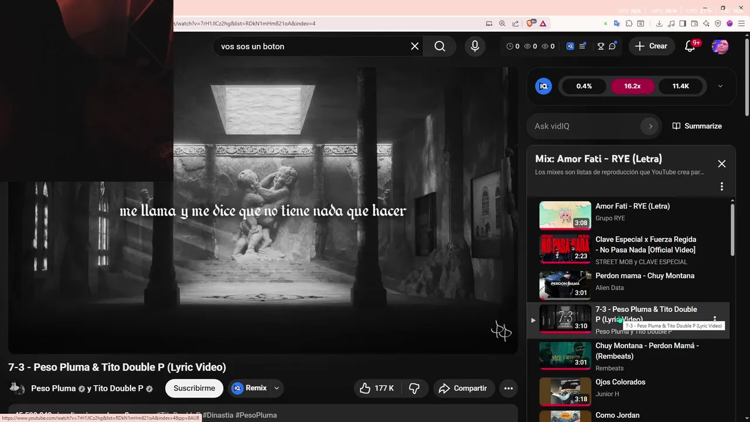Open the Mix playlist three-dot menu
Screen dimensions: 750x422
click(722, 186)
